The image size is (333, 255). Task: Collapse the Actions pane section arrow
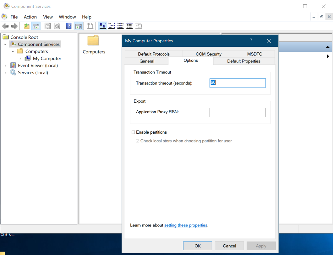click(328, 47)
